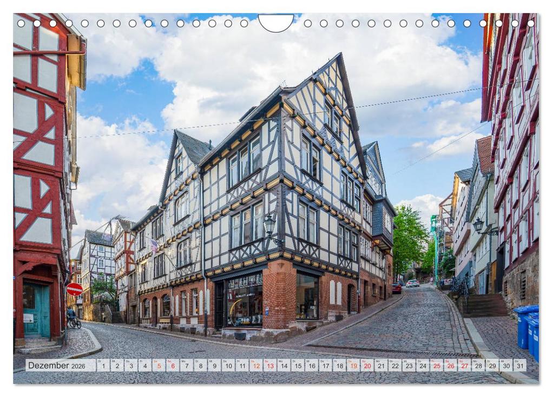Select day 24 in the calendar strip

(423, 365)
